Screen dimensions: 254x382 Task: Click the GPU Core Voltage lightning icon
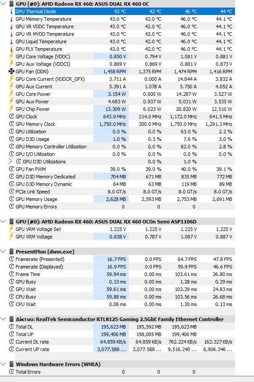click(x=11, y=56)
